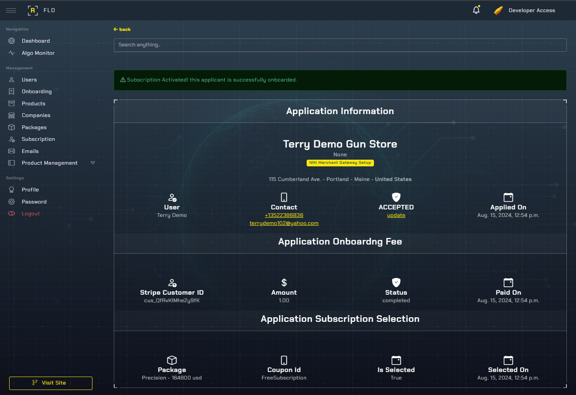Image resolution: width=576 pixels, height=395 pixels.
Task: Click the ACCEPTED shield icon
Action: click(396, 197)
